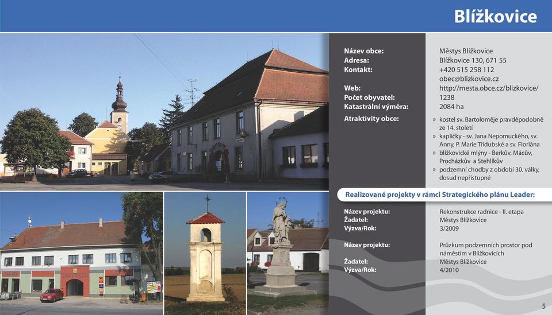Select 'dosud nepřístupné' text line

click(465, 178)
